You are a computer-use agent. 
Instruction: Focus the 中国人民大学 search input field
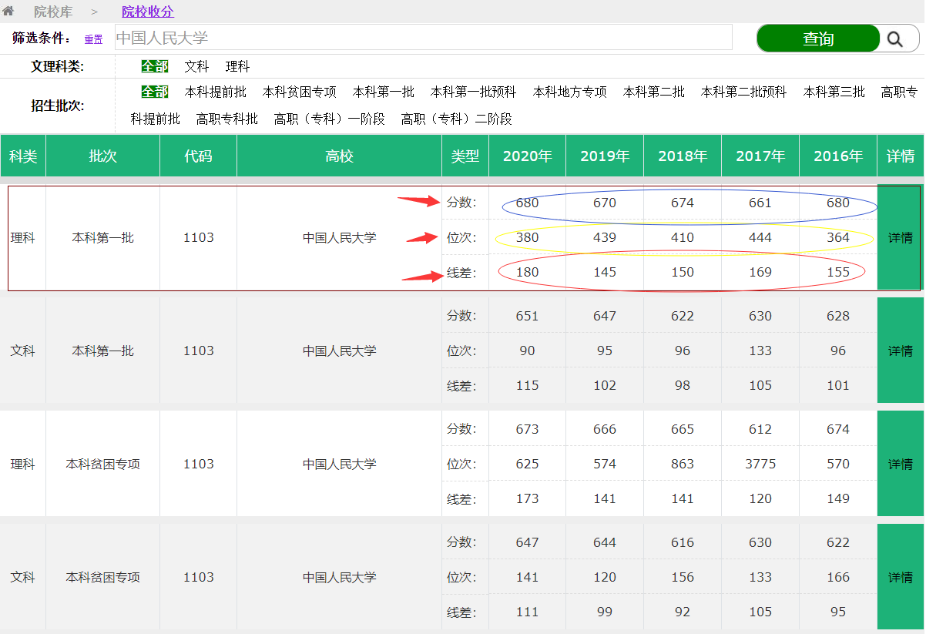pyautogui.click(x=423, y=38)
